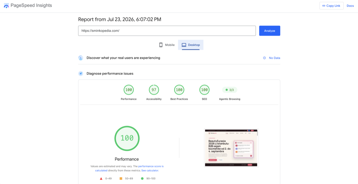
Task: Jump to the SEO score gauge
Action: [204, 90]
